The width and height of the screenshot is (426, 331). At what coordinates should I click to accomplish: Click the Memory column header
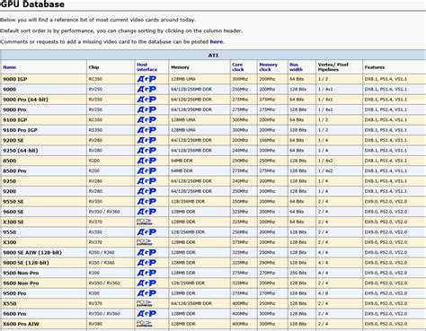(x=180, y=67)
